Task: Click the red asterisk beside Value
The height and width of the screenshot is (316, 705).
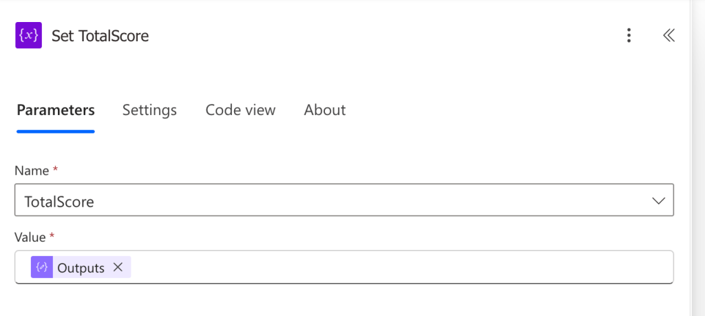Action: click(52, 235)
